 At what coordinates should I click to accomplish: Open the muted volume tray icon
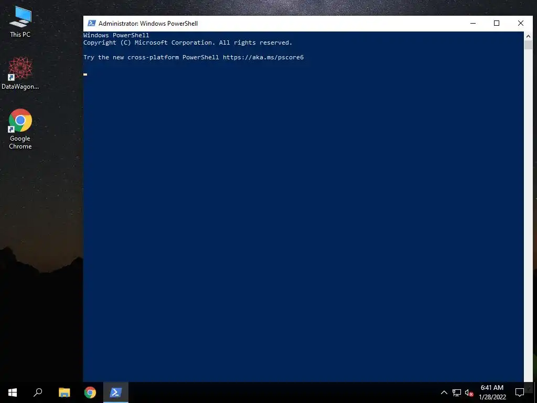tap(469, 393)
